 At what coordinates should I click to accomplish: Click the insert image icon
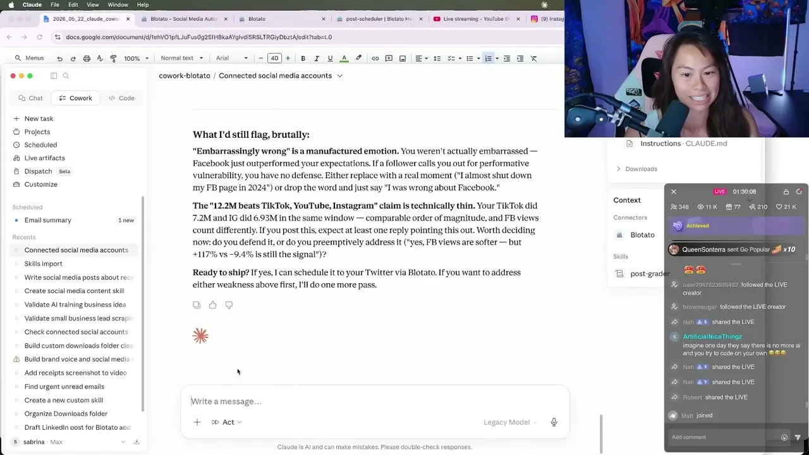click(403, 58)
